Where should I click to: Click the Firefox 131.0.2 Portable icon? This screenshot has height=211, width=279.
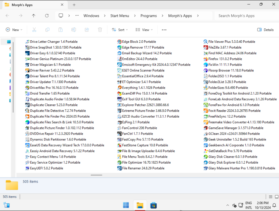pos(206,59)
